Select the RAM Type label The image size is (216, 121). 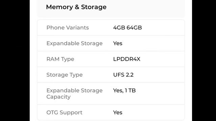pos(60,59)
